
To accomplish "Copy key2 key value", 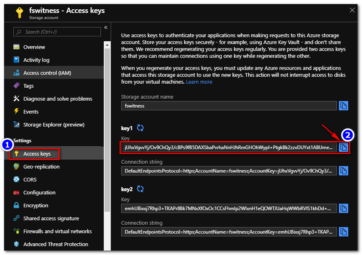I will coord(343,208).
